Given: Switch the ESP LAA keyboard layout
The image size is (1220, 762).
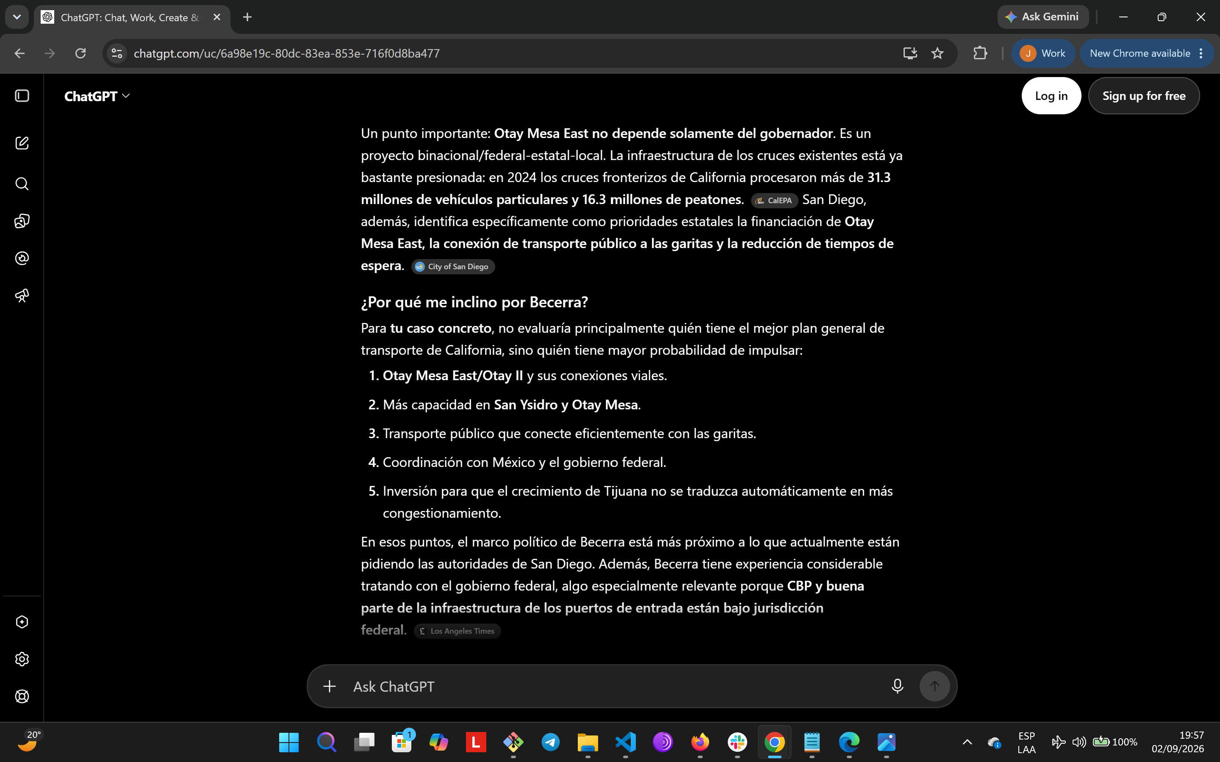Looking at the screenshot, I should point(1026,743).
